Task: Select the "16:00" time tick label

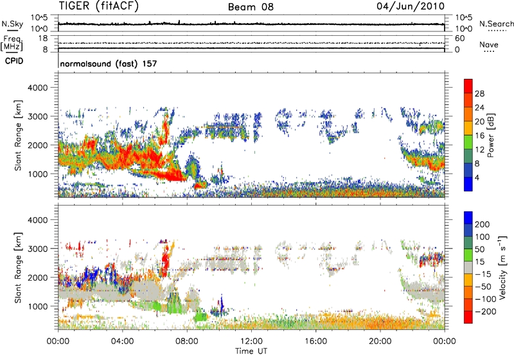Action: pyautogui.click(x=315, y=342)
